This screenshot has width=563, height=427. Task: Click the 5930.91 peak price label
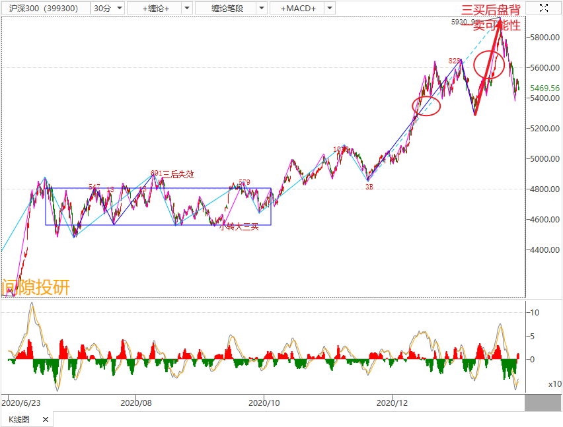pos(465,22)
